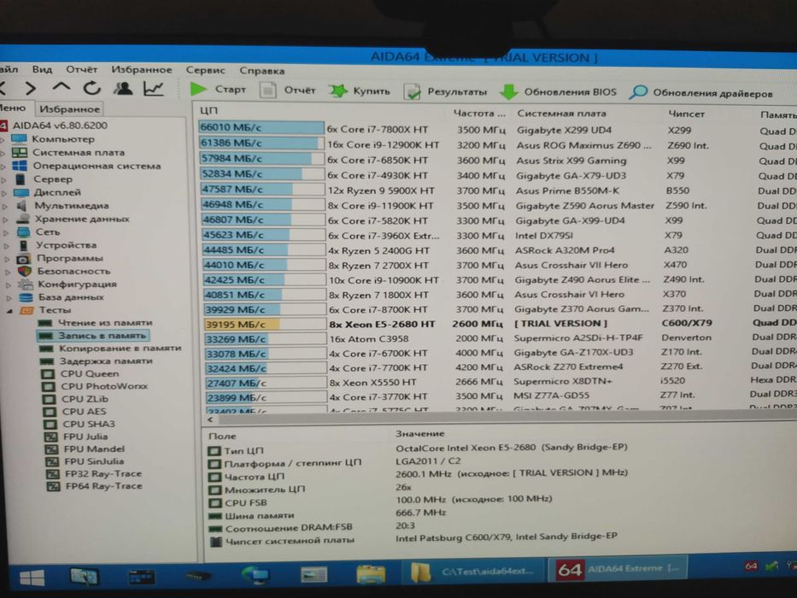This screenshot has width=797, height=598.
Task: Open Задержка памяти test
Action: click(x=106, y=361)
